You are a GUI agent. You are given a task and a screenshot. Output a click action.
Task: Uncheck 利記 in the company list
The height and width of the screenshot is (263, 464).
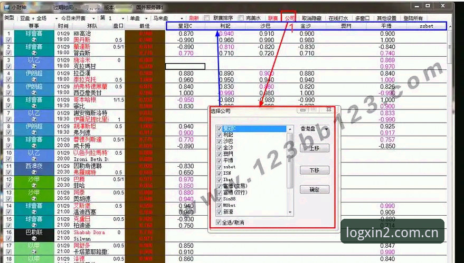(x=219, y=135)
